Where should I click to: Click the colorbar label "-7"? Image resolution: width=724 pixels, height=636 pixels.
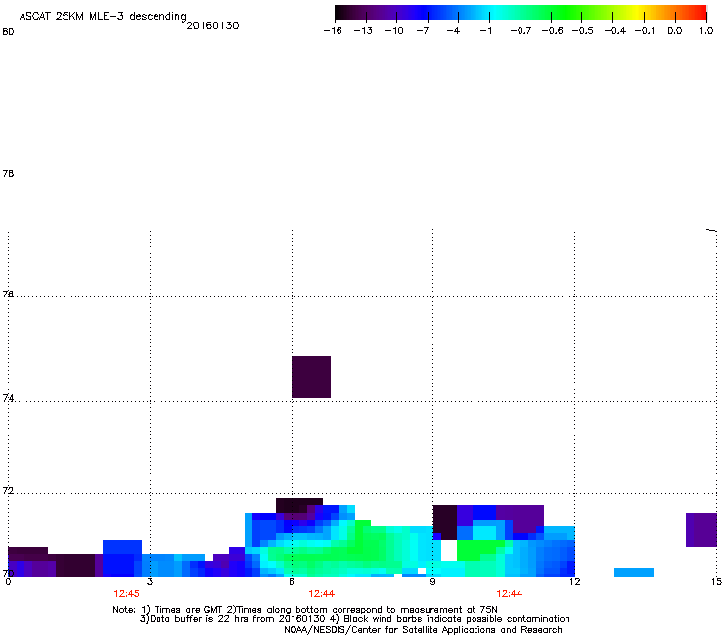423,31
